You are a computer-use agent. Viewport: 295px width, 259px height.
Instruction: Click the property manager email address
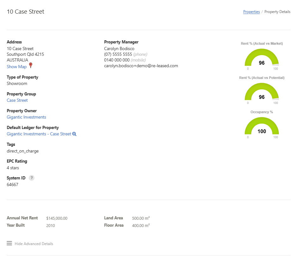[x=141, y=66]
